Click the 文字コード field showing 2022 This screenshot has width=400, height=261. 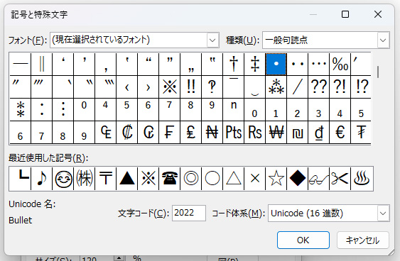[189, 213]
